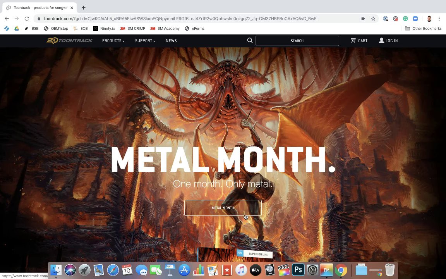The width and height of the screenshot is (446, 279).
Task: Open Numbers from the Dock
Action: [x=198, y=270]
